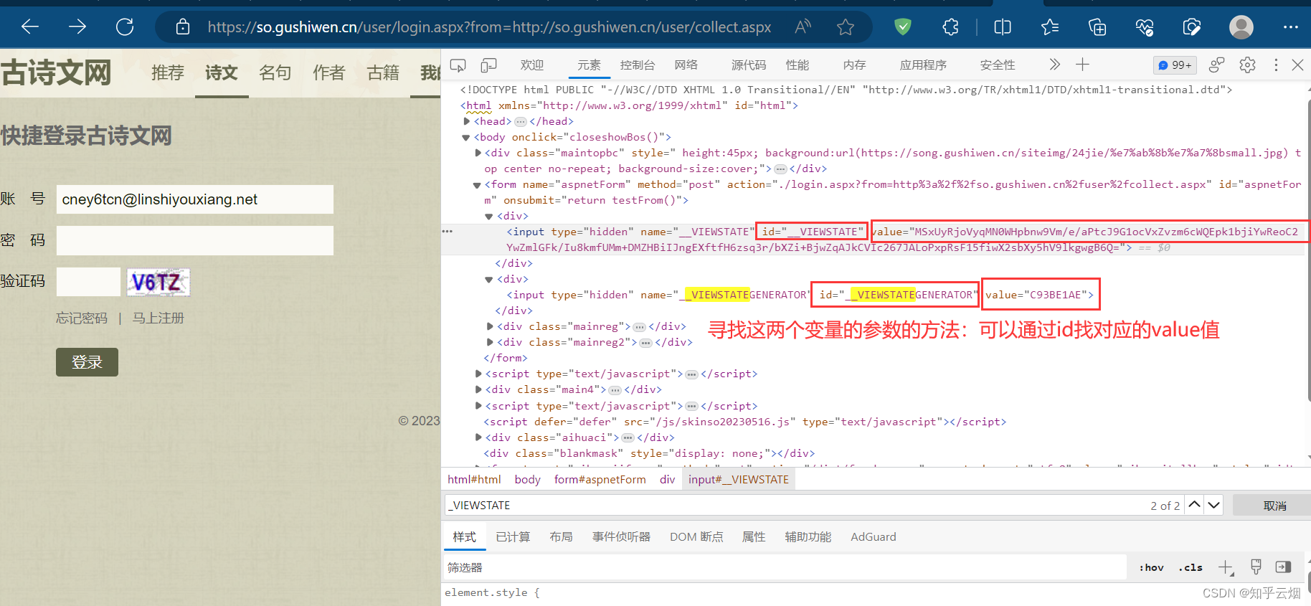Expand the div class main4 node

[x=478, y=389]
